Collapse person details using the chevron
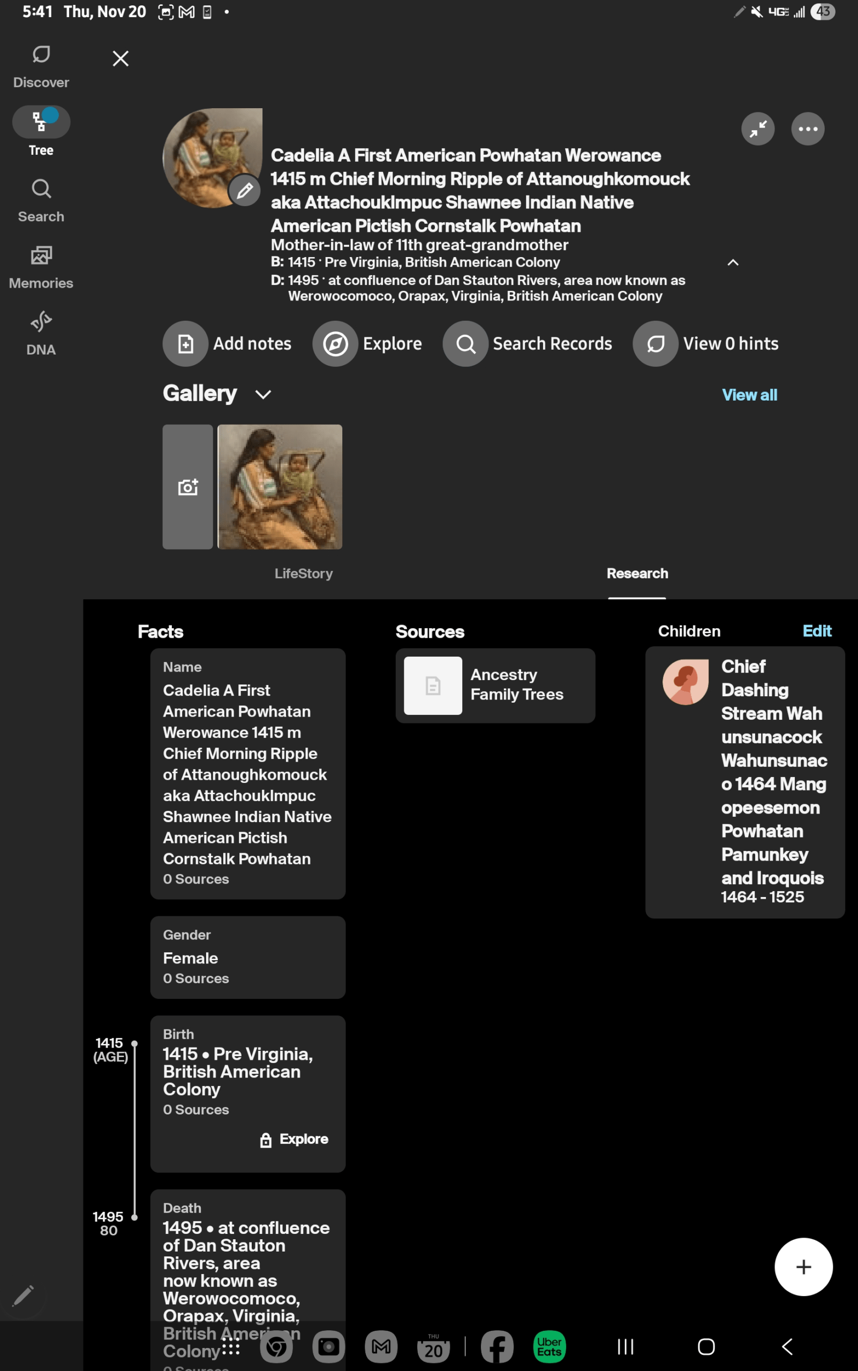Image resolution: width=858 pixels, height=1371 pixels. tap(733, 262)
